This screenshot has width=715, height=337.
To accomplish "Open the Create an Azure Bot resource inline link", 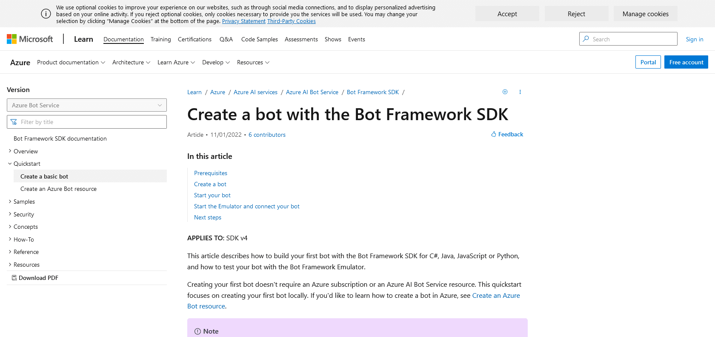I will tap(496, 295).
